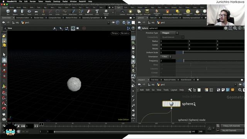Switch to the Geometry Spreadsheet viewport tab
This screenshot has width=247, height=139.
91,18
